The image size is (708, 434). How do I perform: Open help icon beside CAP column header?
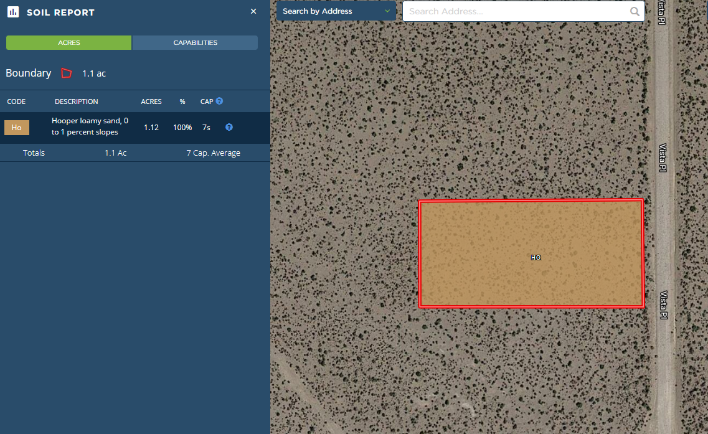click(220, 101)
